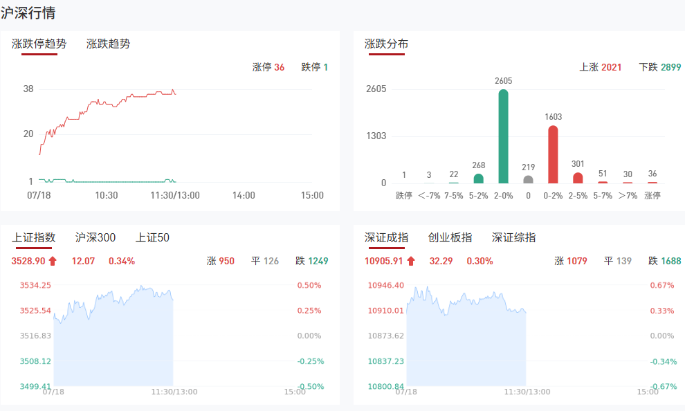Select the 上证指数 tab
This screenshot has height=411, width=685.
[33, 237]
